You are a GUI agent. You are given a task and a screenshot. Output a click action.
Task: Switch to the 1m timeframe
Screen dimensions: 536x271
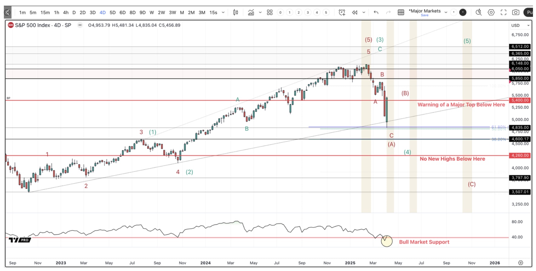pyautogui.click(x=22, y=12)
